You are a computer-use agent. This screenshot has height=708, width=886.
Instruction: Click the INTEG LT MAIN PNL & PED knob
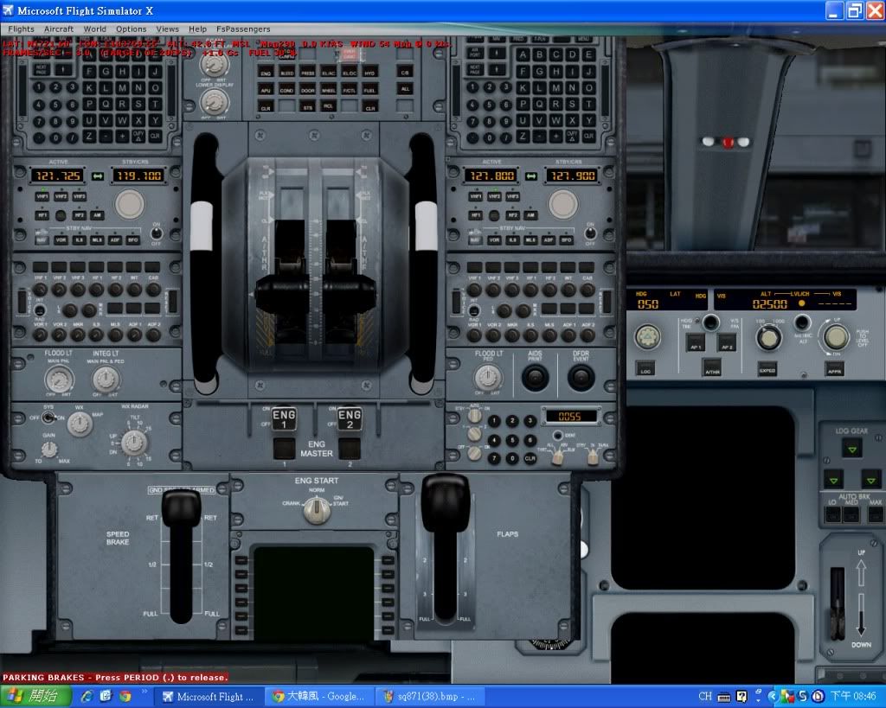pyautogui.click(x=106, y=379)
